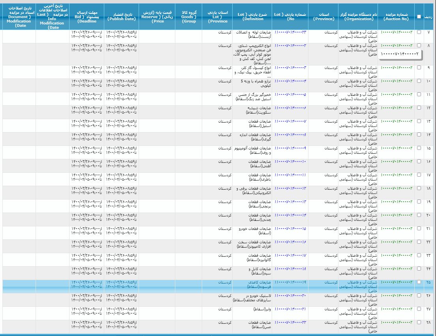Click the Auction No column header
The height and width of the screenshot is (336, 436).
396,17
